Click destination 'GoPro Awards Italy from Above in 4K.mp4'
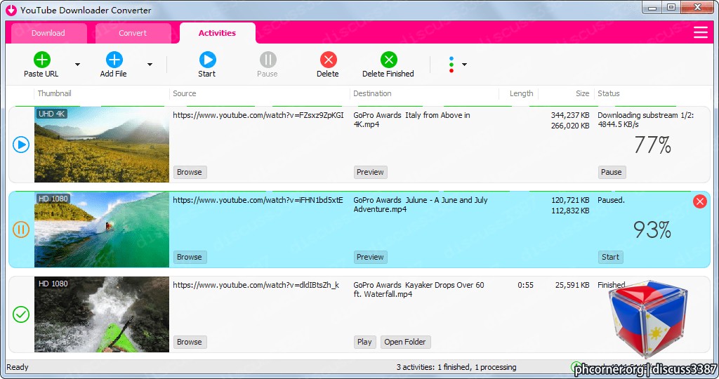This screenshot has width=719, height=379. (x=411, y=119)
